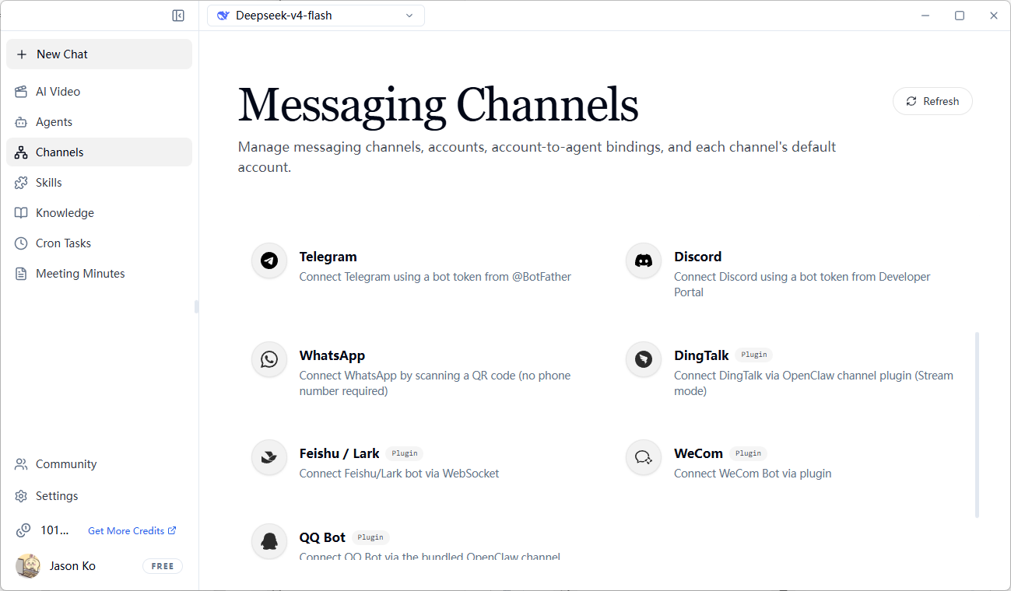
Task: Open the WeCom chat bubble icon
Action: [644, 457]
